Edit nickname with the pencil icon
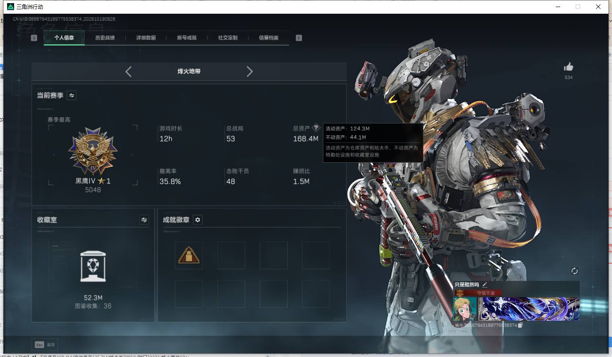 tap(484, 284)
